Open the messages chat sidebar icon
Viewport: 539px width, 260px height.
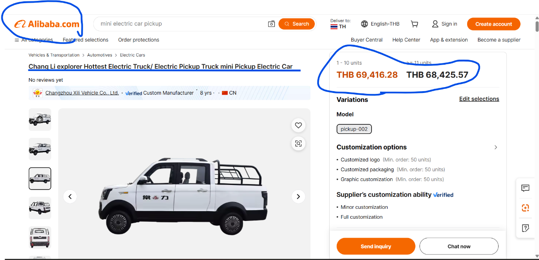[525, 188]
